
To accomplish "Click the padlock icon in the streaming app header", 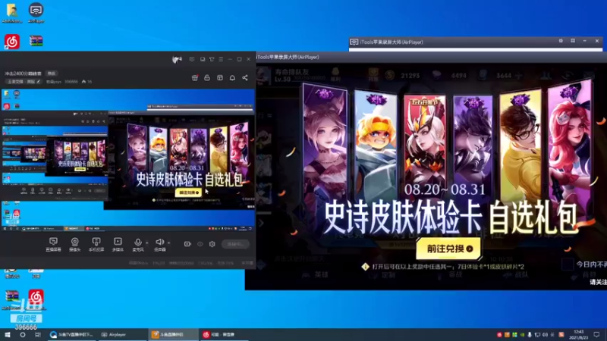I will click(207, 78).
